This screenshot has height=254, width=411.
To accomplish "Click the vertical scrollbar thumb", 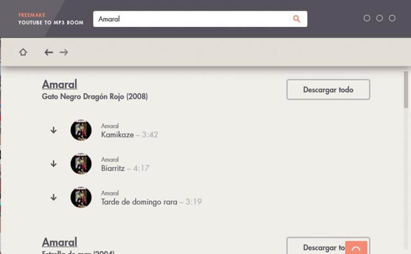I will [x=406, y=90].
